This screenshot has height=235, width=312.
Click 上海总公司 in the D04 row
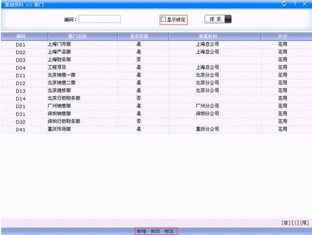(x=207, y=68)
